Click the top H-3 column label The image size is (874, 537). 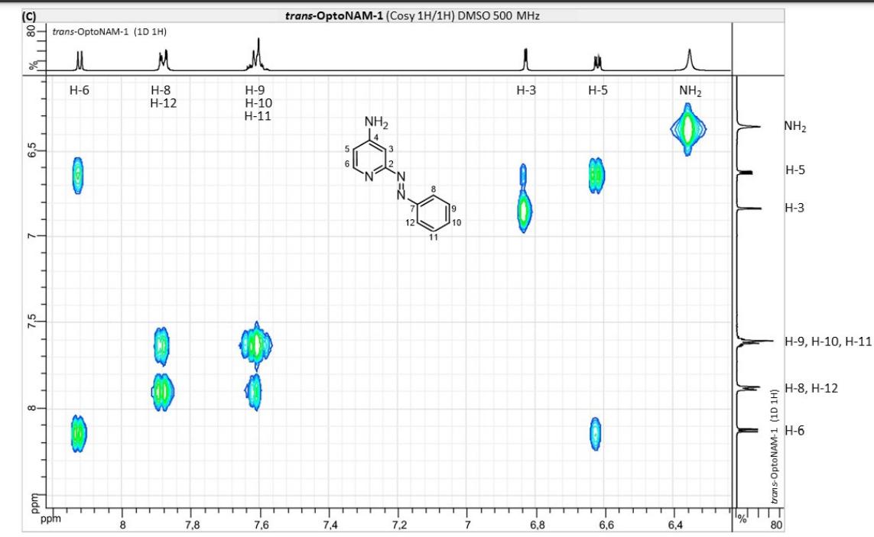tap(525, 91)
